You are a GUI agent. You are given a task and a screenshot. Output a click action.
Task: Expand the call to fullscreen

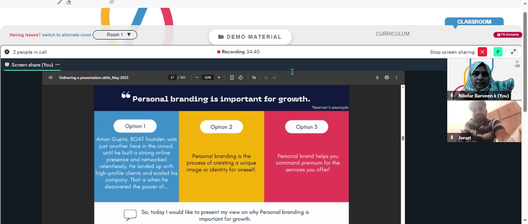[x=513, y=52]
